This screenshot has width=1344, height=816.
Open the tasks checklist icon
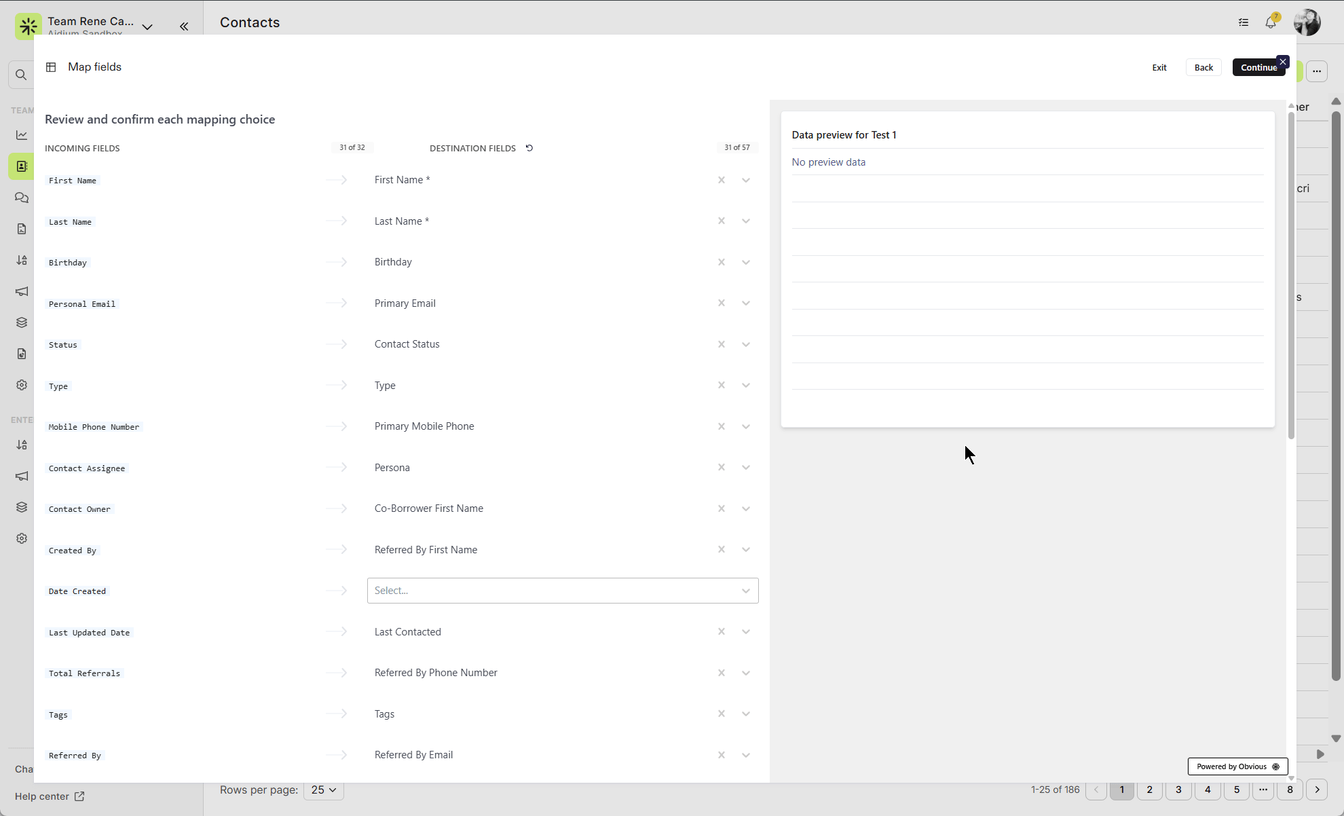coord(1243,22)
